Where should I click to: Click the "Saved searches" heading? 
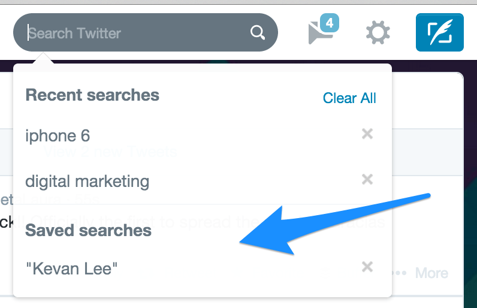88,230
